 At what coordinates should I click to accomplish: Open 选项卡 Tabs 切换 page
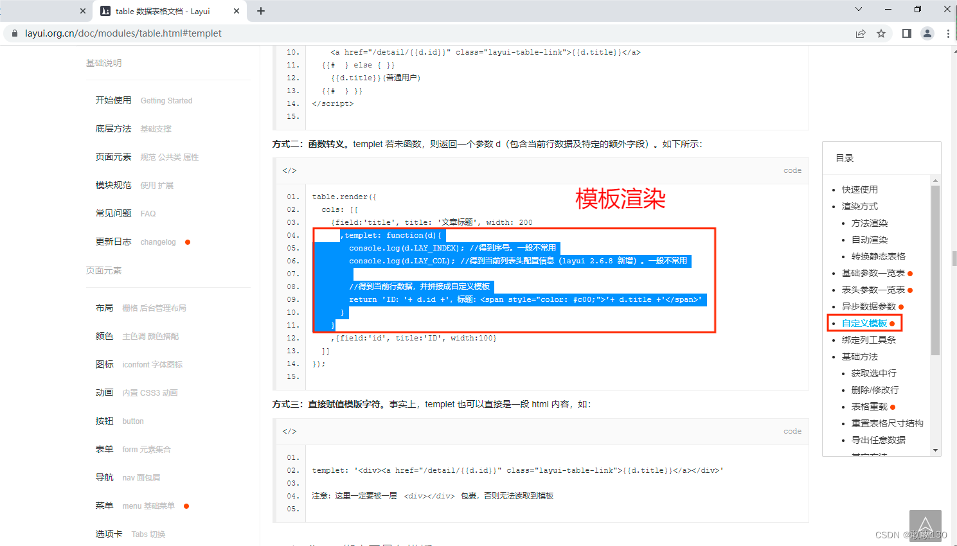[130, 534]
